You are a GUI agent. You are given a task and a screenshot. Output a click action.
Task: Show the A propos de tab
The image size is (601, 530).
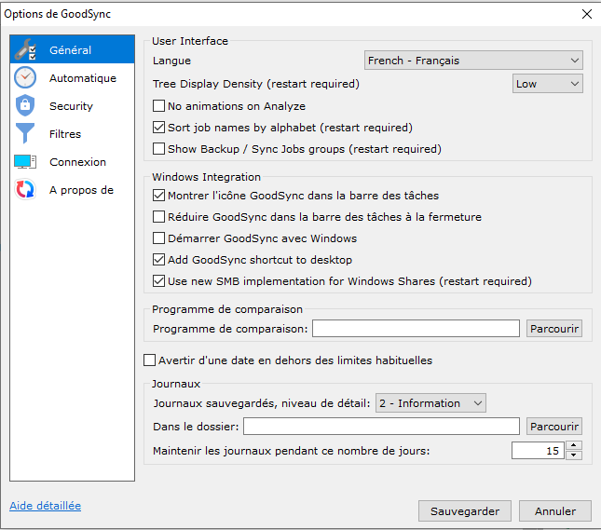(x=72, y=190)
